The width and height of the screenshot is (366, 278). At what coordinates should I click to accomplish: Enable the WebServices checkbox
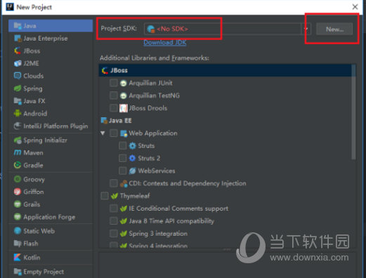[123, 171]
